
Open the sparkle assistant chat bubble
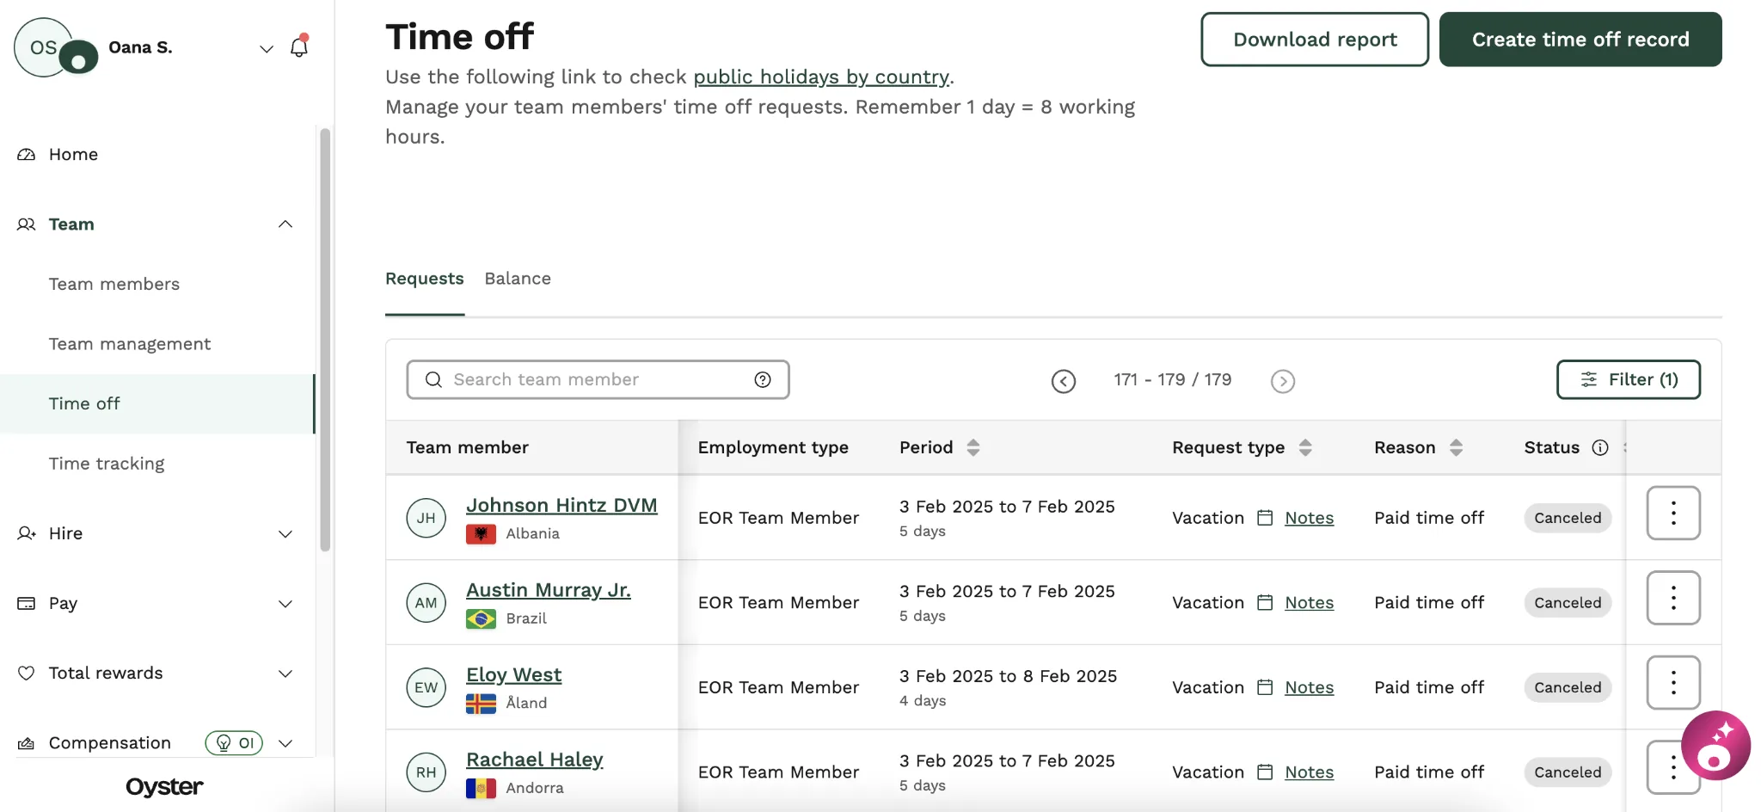pos(1715,745)
